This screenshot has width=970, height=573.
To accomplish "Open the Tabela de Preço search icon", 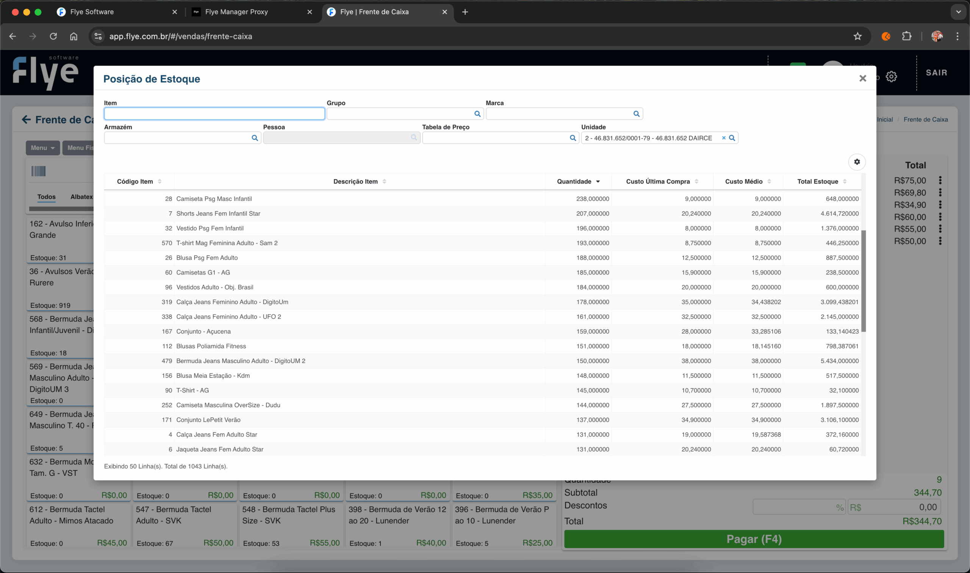I will pyautogui.click(x=573, y=138).
